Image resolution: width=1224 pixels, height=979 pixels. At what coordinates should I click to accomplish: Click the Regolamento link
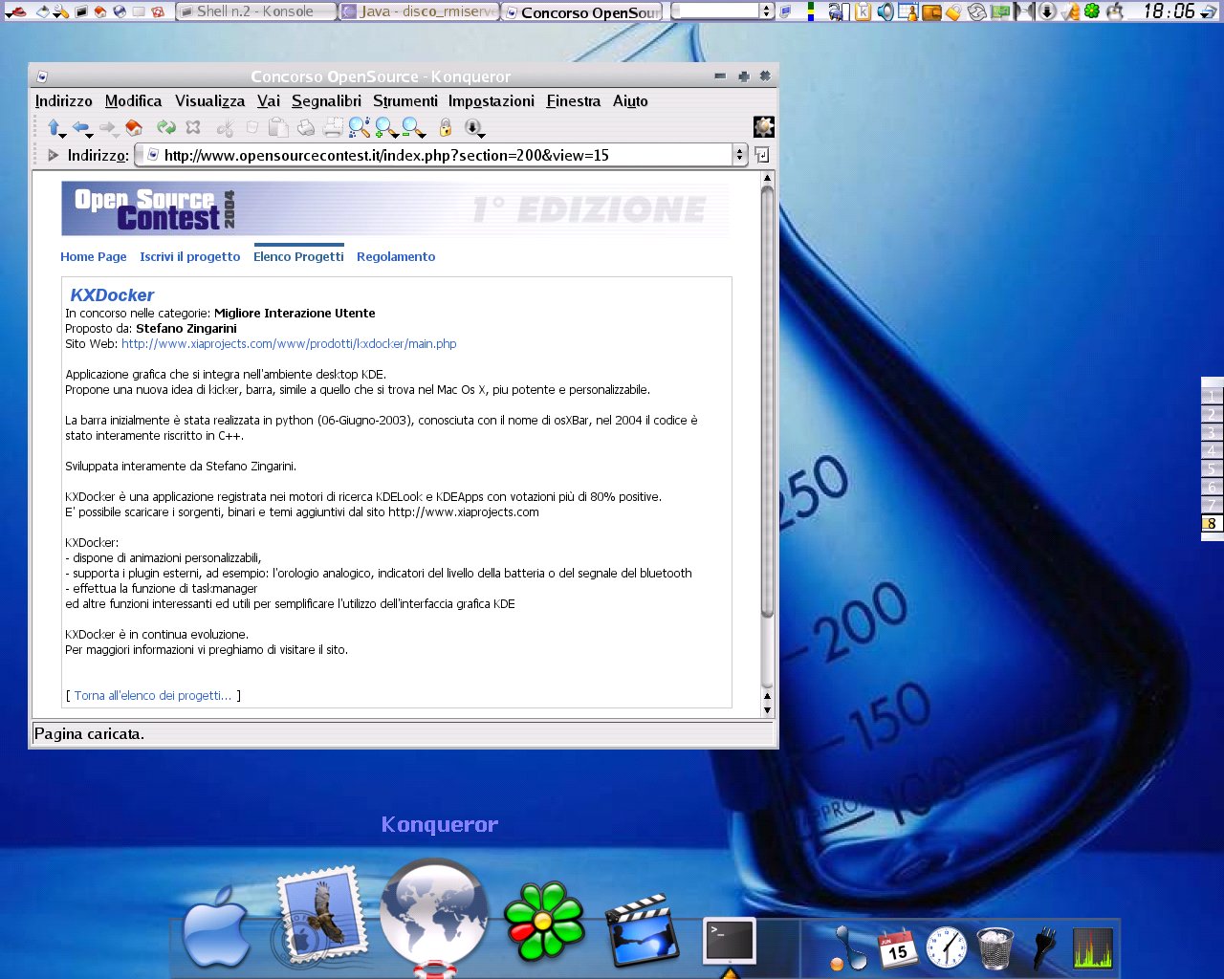[396, 256]
